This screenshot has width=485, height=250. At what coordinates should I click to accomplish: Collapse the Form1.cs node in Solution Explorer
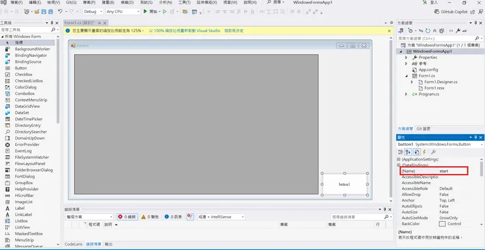click(406, 76)
